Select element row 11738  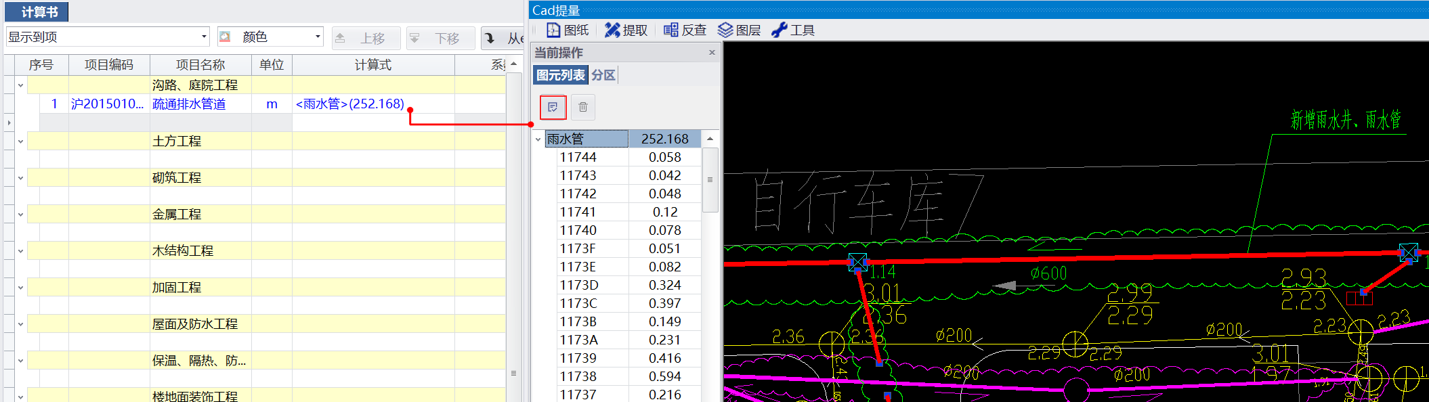tap(628, 376)
